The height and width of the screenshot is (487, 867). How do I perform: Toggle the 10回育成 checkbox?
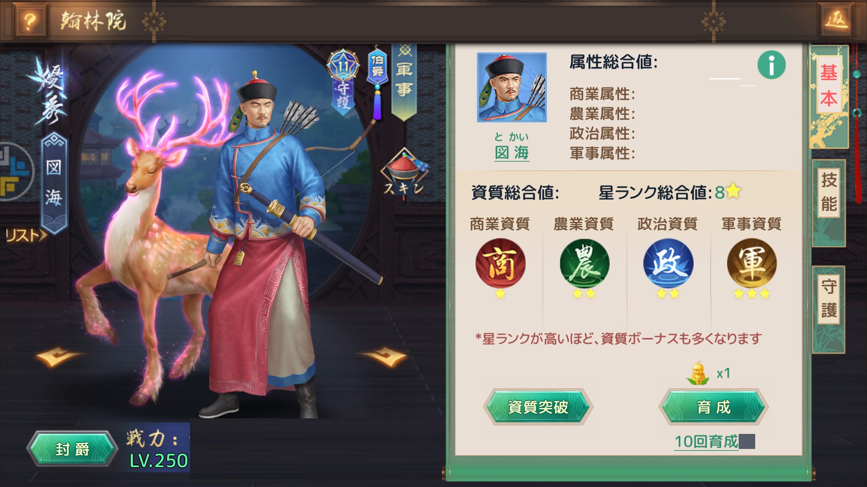tap(747, 441)
